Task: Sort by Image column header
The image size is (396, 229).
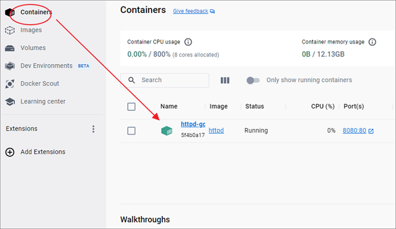Action: tap(219, 107)
